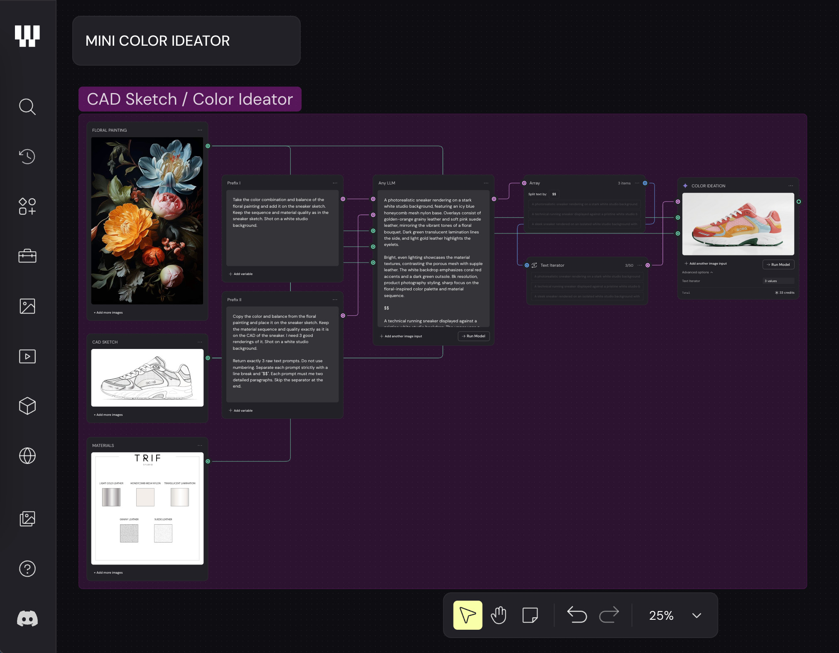
Task: Open the shapes-plus nodes library icon
Action: [x=27, y=206]
